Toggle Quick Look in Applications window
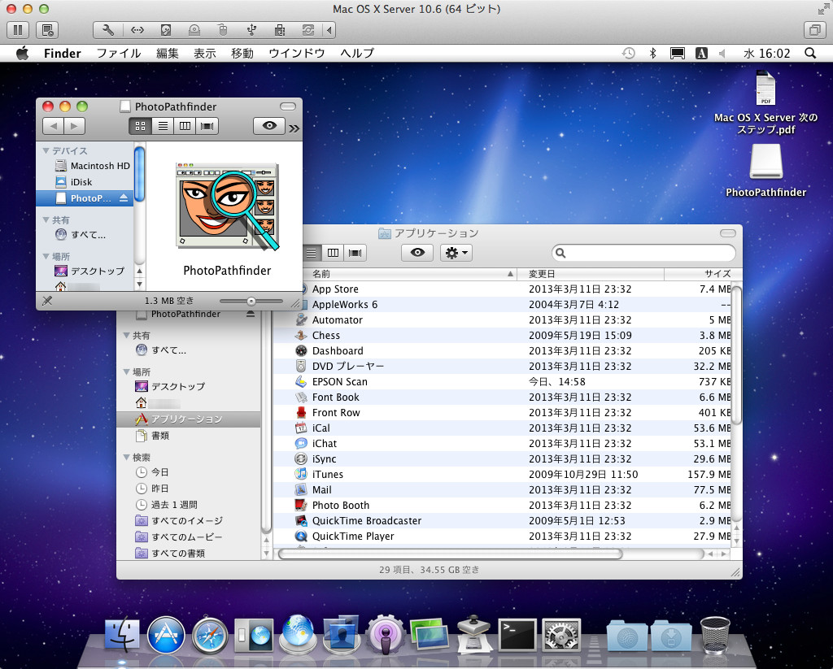833x669 pixels. [x=417, y=253]
